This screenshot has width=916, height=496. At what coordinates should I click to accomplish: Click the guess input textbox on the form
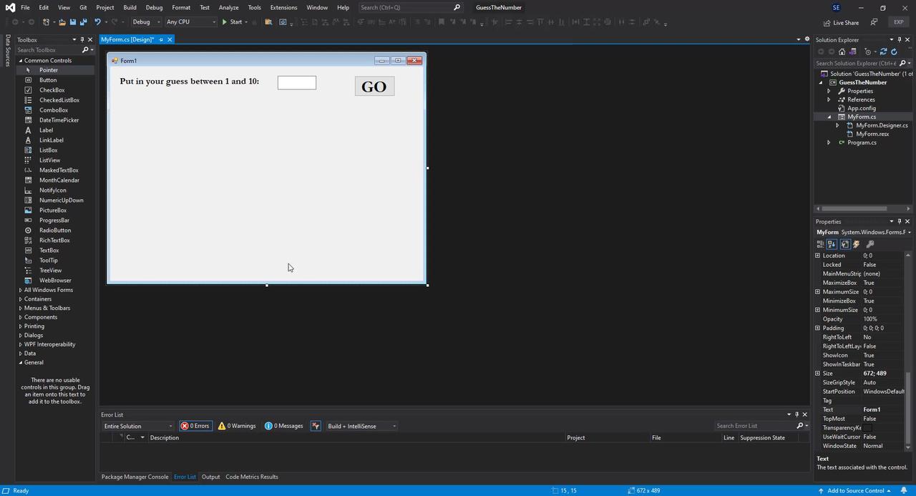[x=296, y=82]
